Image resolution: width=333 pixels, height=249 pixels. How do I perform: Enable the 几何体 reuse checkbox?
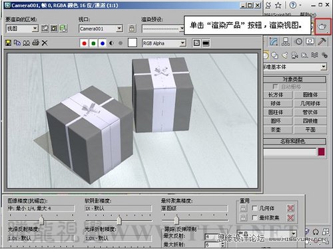(x=254, y=208)
